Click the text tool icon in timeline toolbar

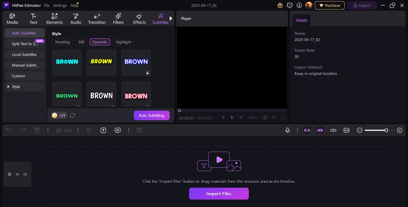pos(104,130)
